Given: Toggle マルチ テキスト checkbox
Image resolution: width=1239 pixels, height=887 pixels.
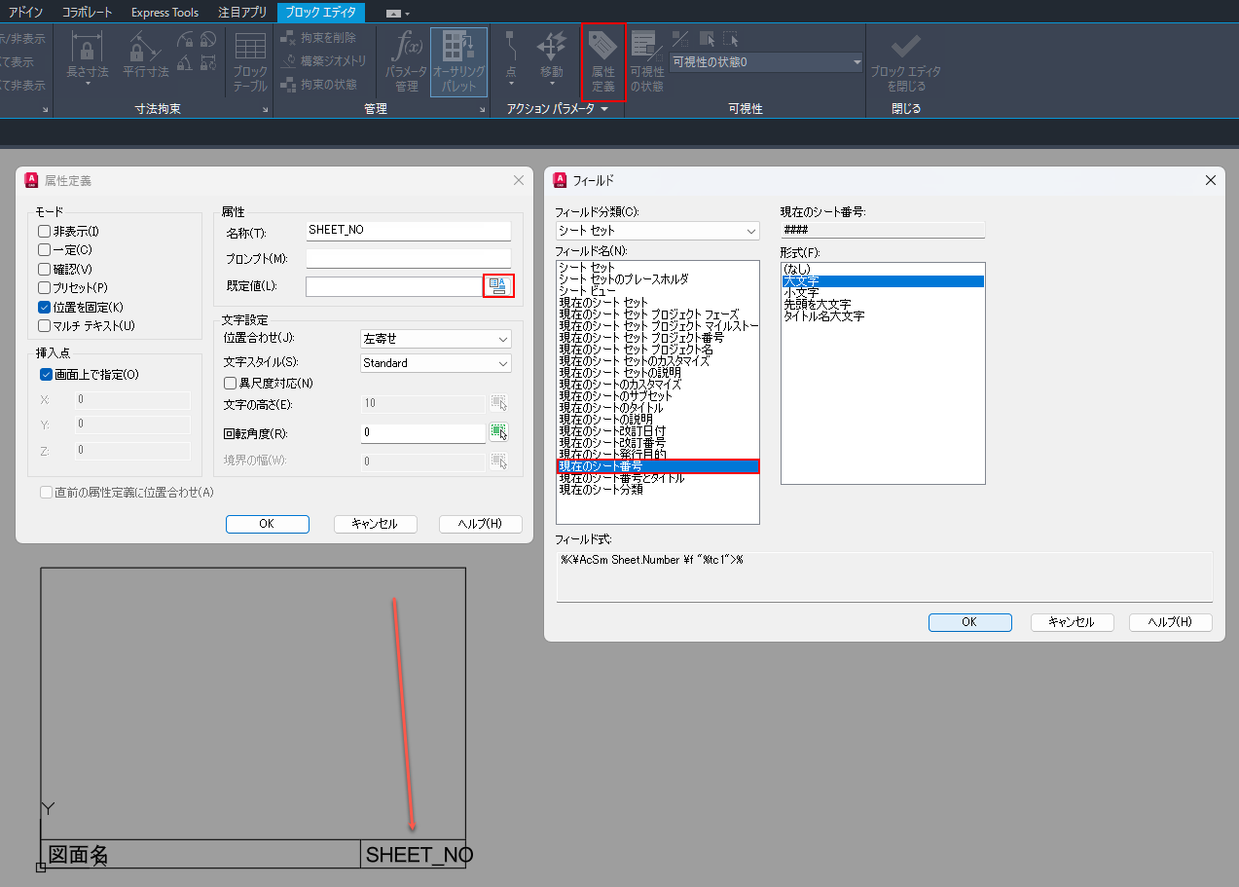Looking at the screenshot, I should click(x=44, y=326).
